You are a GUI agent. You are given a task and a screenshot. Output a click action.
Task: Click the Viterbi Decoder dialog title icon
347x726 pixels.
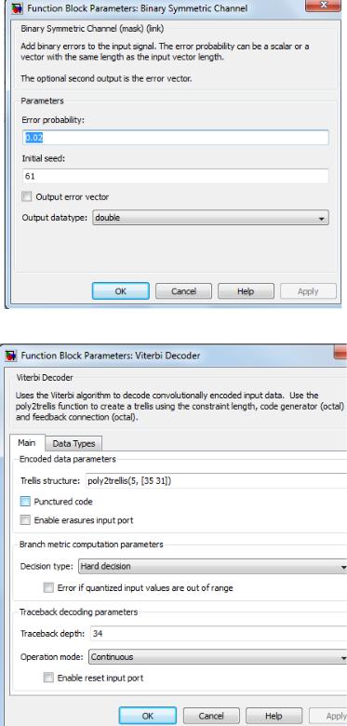pos(10,356)
